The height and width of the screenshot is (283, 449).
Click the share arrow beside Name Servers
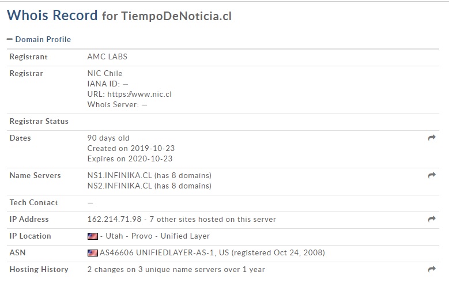pyautogui.click(x=432, y=175)
